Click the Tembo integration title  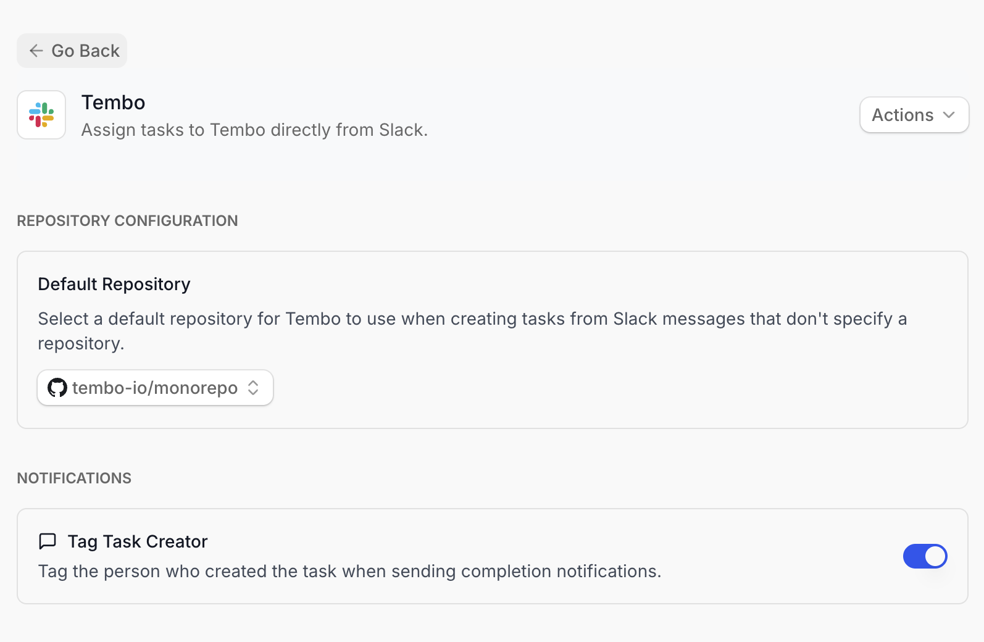(x=113, y=102)
